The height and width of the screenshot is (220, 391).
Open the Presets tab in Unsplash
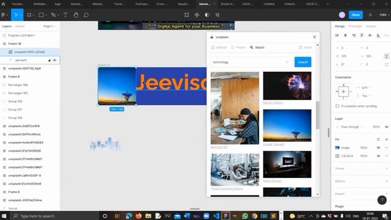tap(238, 48)
